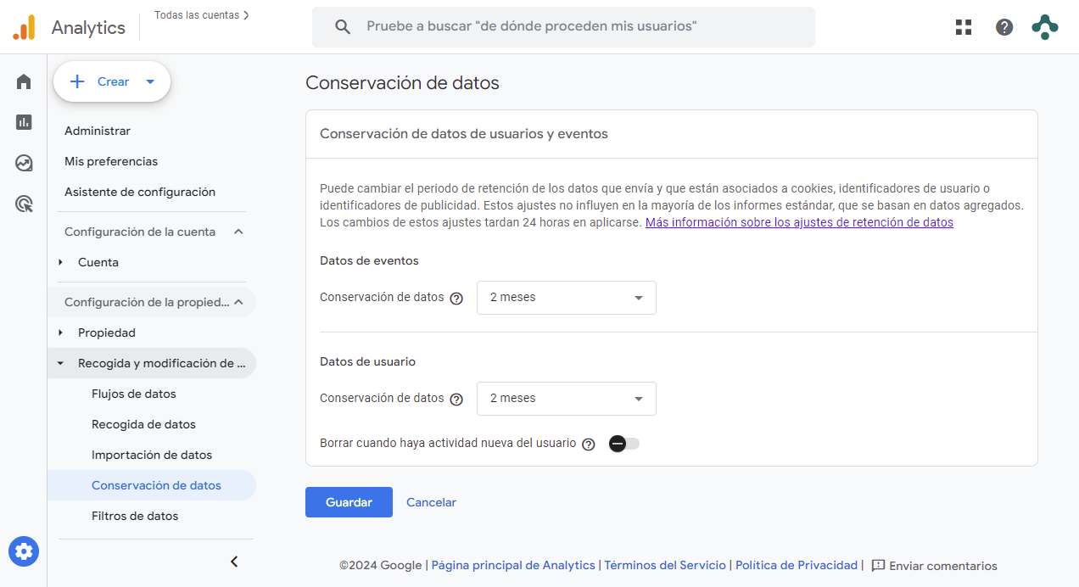The width and height of the screenshot is (1079, 587).
Task: Open the Home icon in the left rail
Action: (23, 81)
